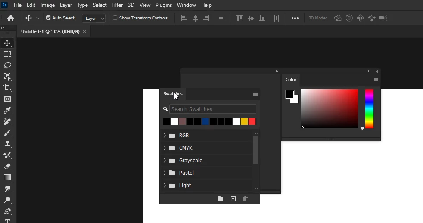
Task: Select the Eraser tool
Action: click(x=7, y=166)
